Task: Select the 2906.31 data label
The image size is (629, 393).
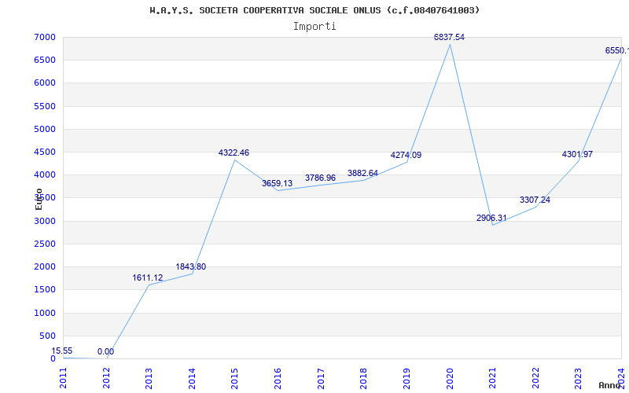Action: 491,218
